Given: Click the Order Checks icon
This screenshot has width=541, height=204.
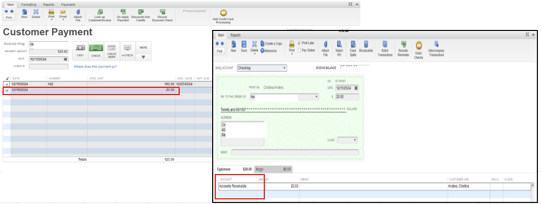Looking at the screenshot, I should pyautogui.click(x=419, y=45).
